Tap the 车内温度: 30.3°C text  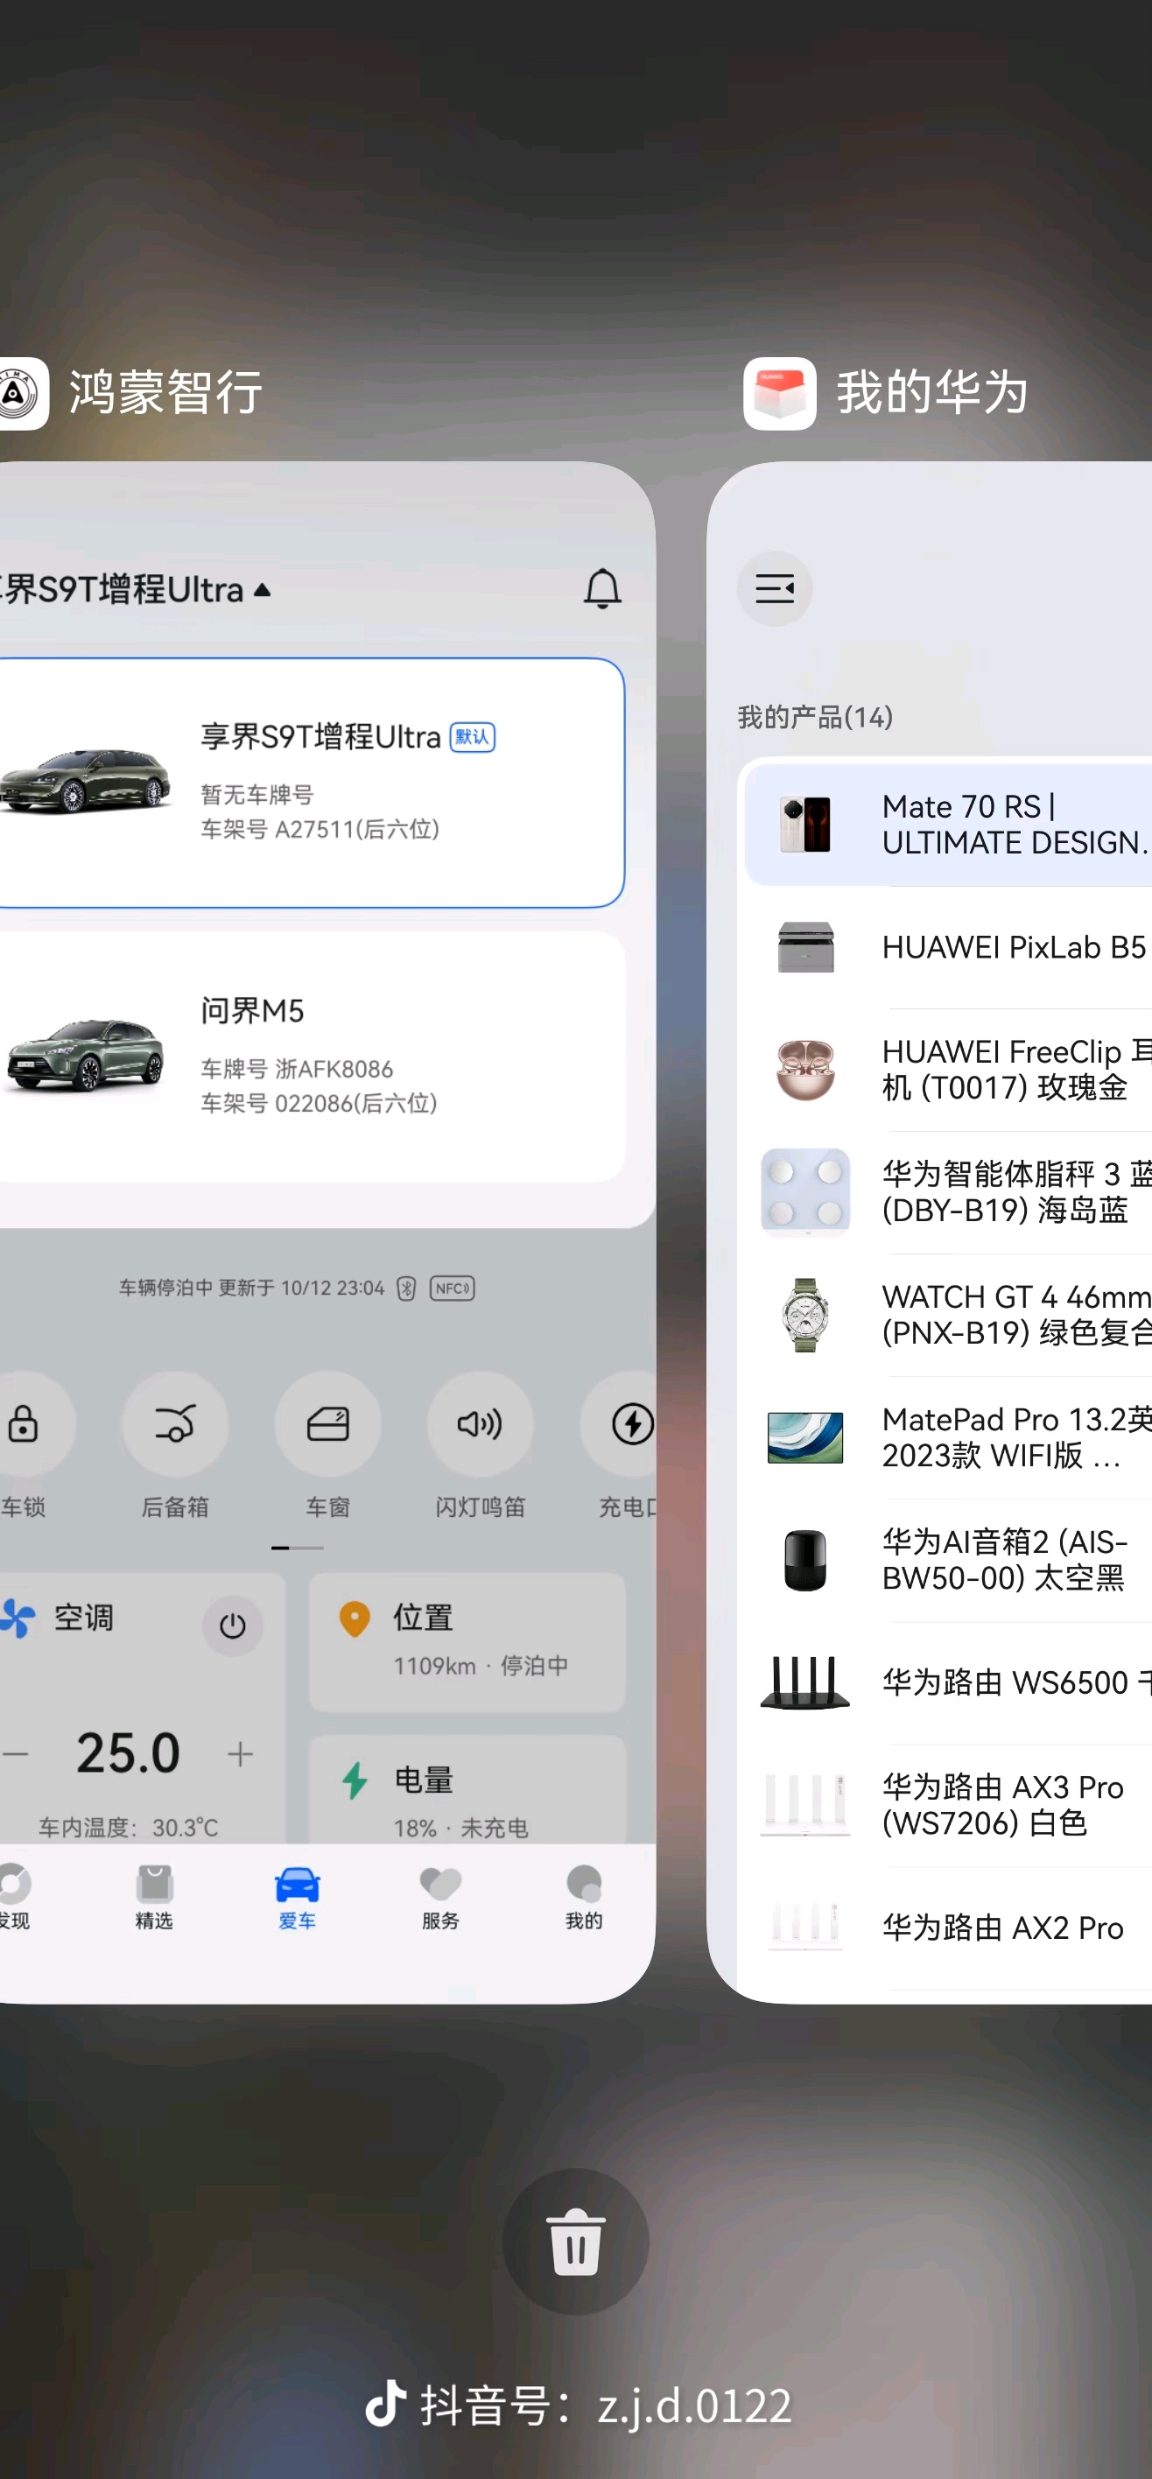tap(128, 1827)
